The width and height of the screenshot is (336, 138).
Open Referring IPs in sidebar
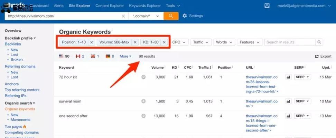point(16,96)
